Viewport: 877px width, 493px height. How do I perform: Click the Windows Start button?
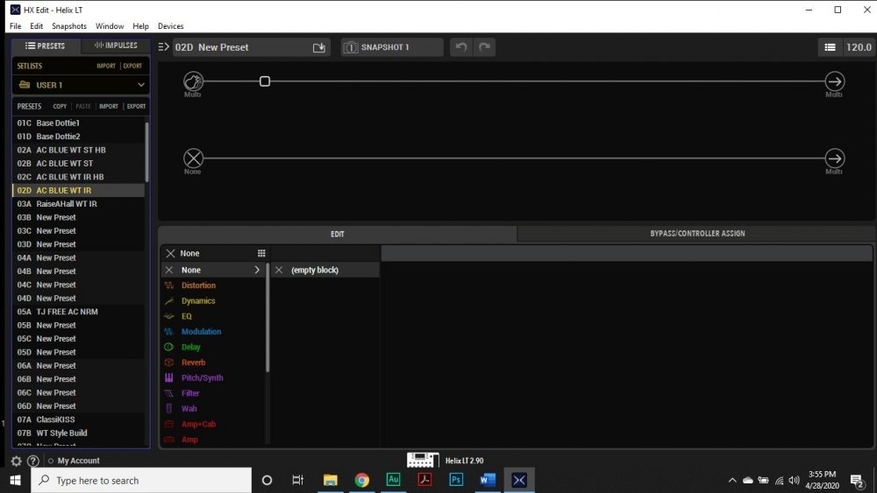point(16,480)
